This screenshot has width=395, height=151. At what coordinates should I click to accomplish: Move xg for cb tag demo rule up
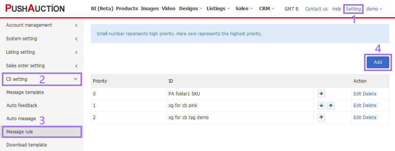[x=321, y=118]
